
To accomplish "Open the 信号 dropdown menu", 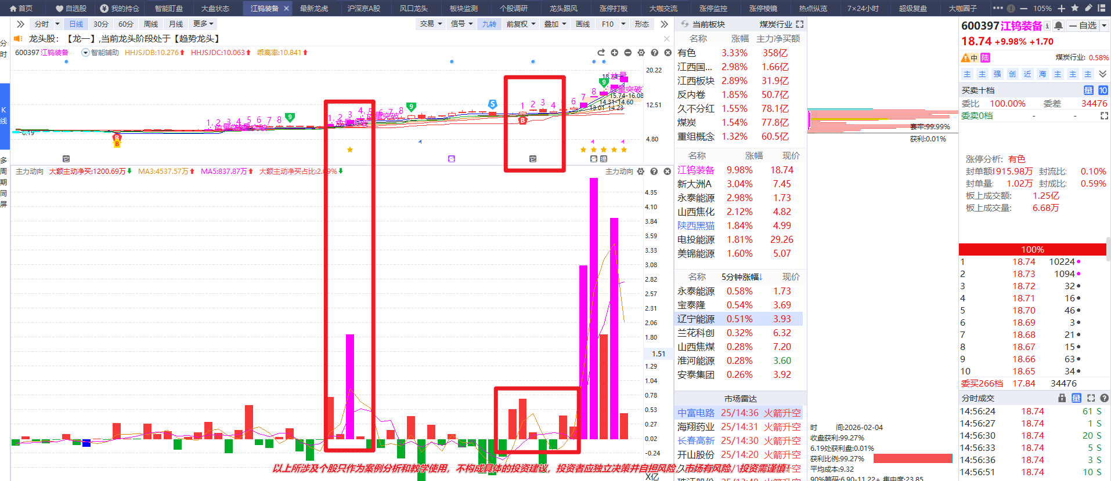I will coord(462,24).
